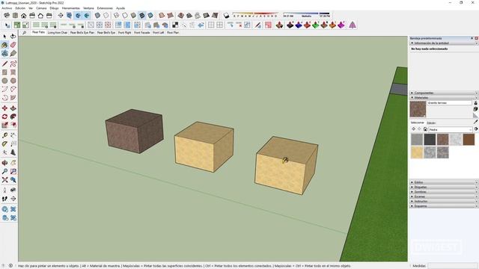Image resolution: width=479 pixels, height=269 pixels.
Task: Click the current material preview thumbnail
Action: [x=418, y=109]
